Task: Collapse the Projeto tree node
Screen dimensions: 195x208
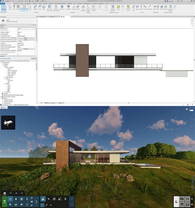Action: [x=2, y=66]
